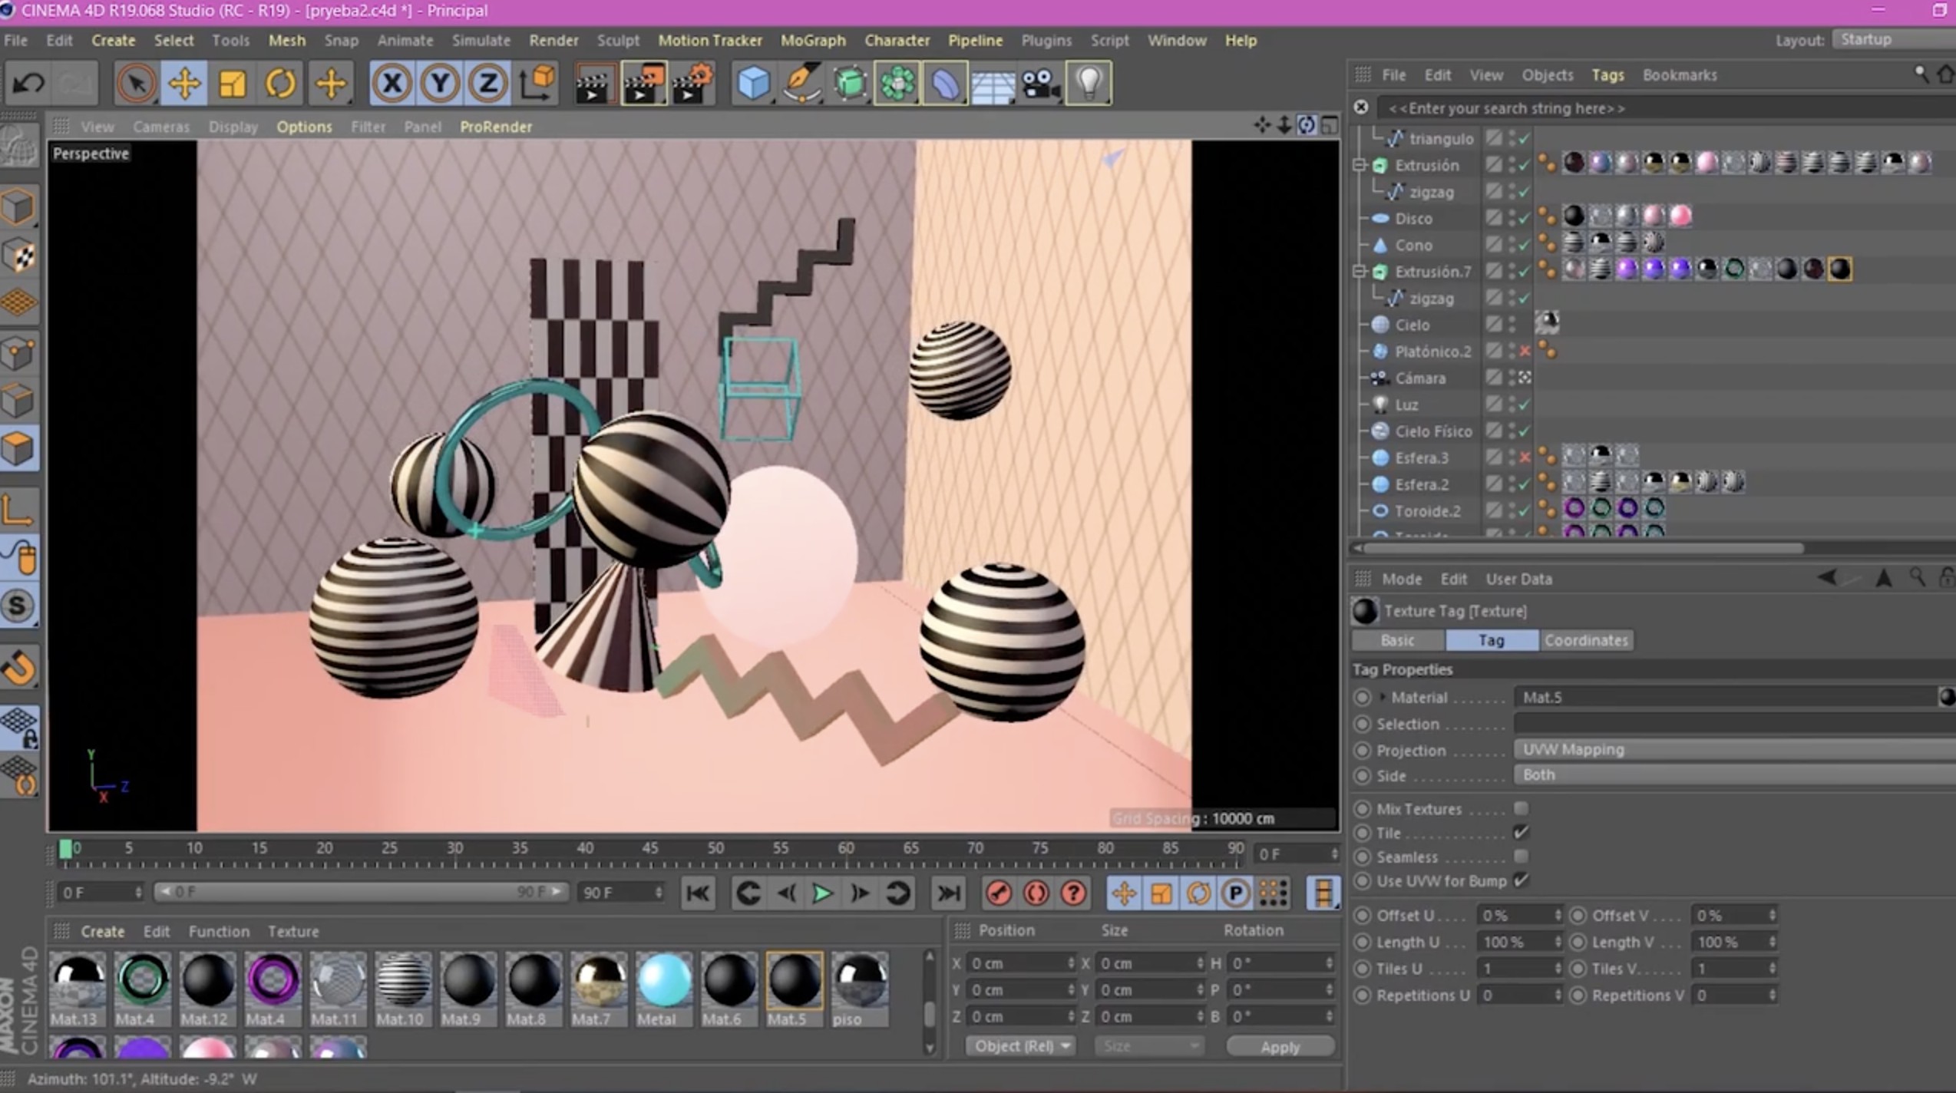Viewport: 1956px width, 1093px height.
Task: Switch to Coordinates tab in properties
Action: point(1585,639)
